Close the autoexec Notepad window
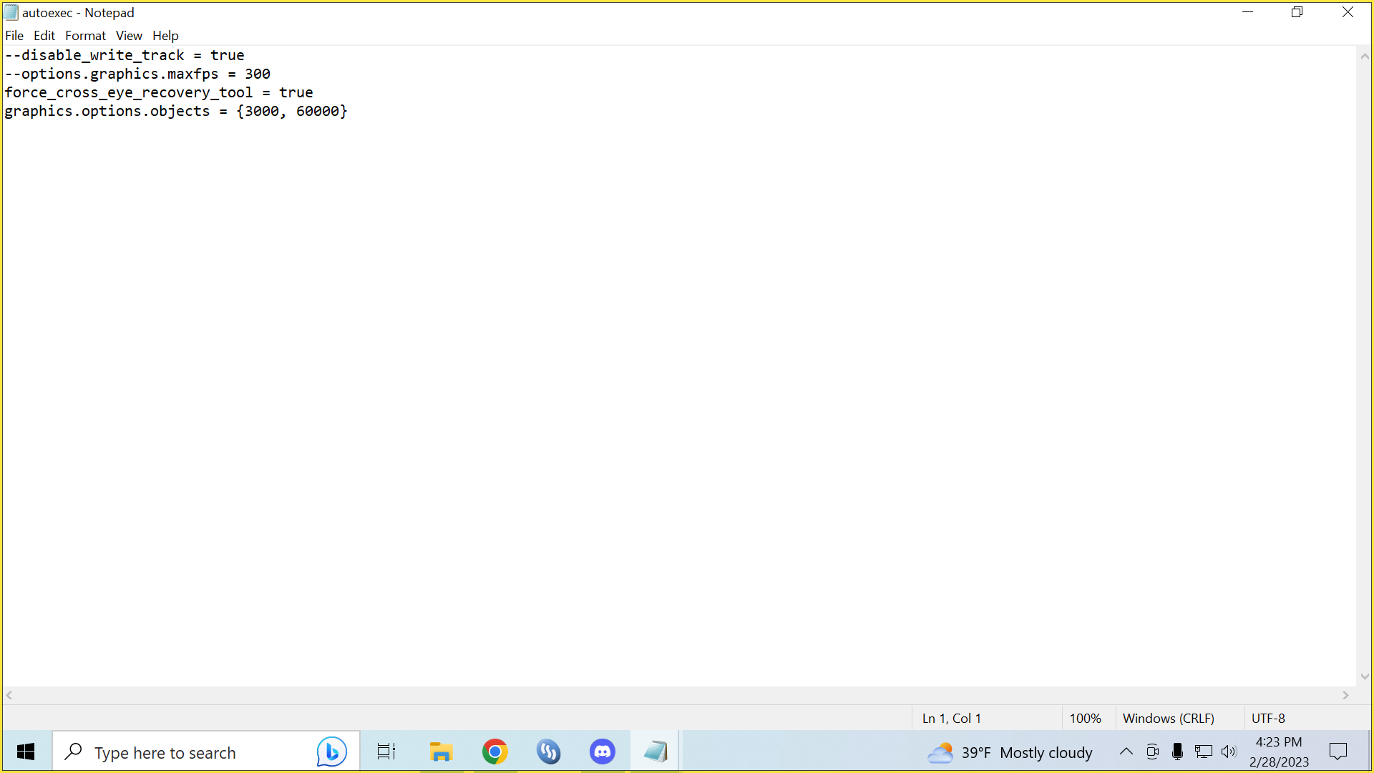The image size is (1374, 773). 1348,12
